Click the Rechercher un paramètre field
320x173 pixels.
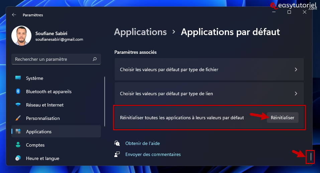56,59
